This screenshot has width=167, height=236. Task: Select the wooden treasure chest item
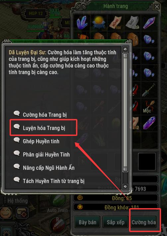(132, 38)
